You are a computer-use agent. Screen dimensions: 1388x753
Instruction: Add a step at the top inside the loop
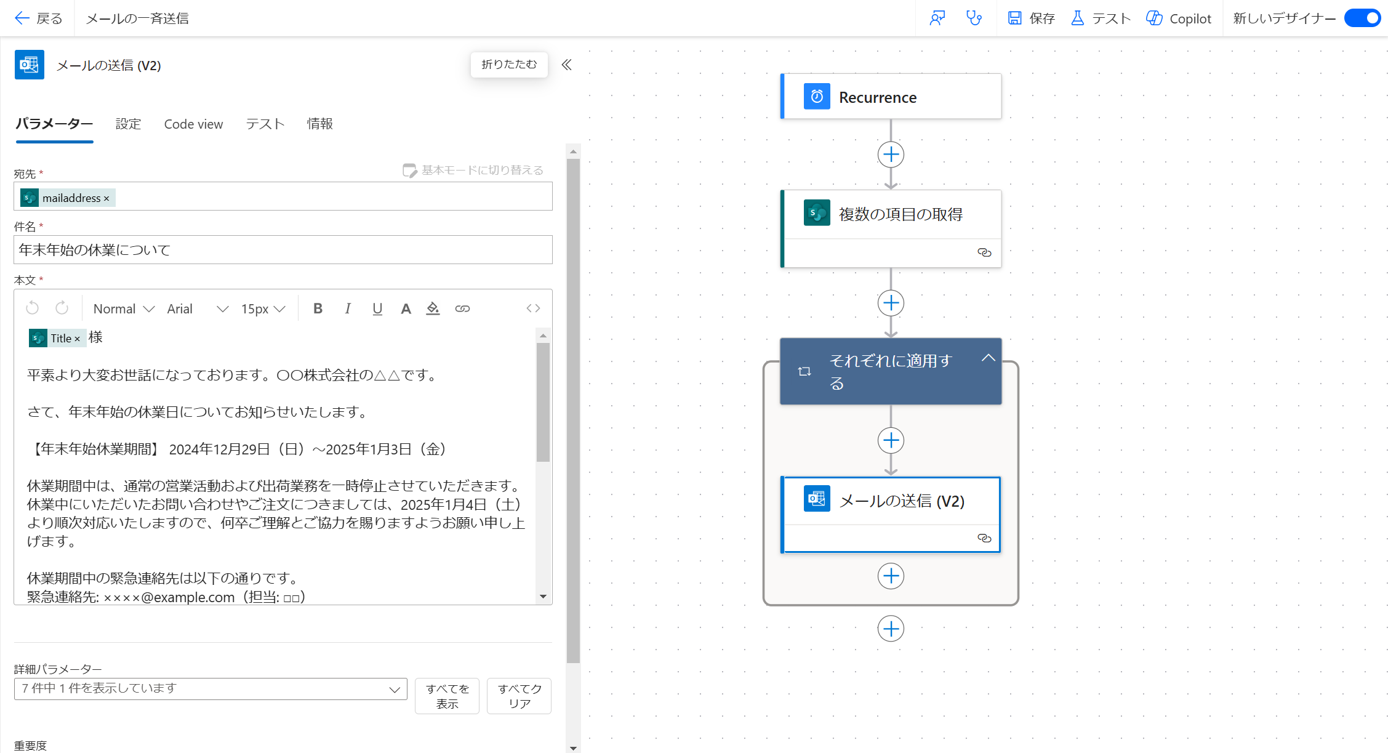click(891, 440)
